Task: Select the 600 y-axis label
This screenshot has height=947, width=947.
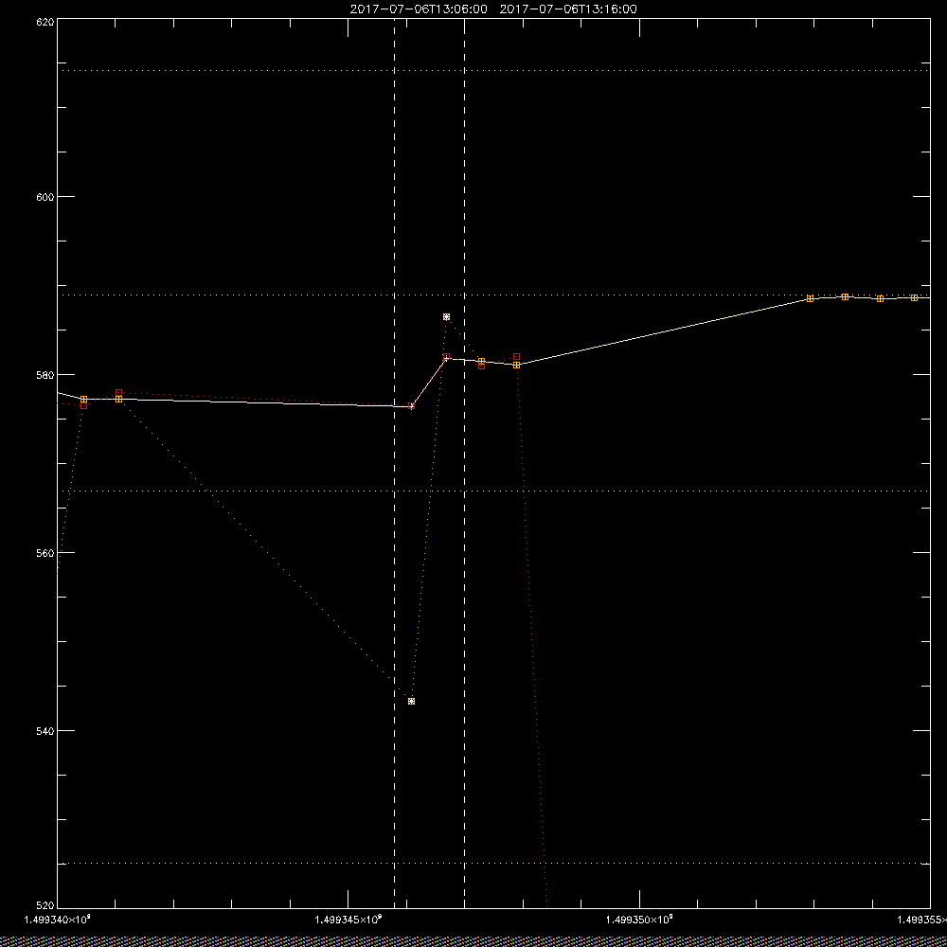Action: 45,197
